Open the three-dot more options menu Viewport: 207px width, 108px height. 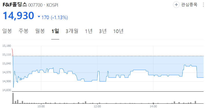203,5
